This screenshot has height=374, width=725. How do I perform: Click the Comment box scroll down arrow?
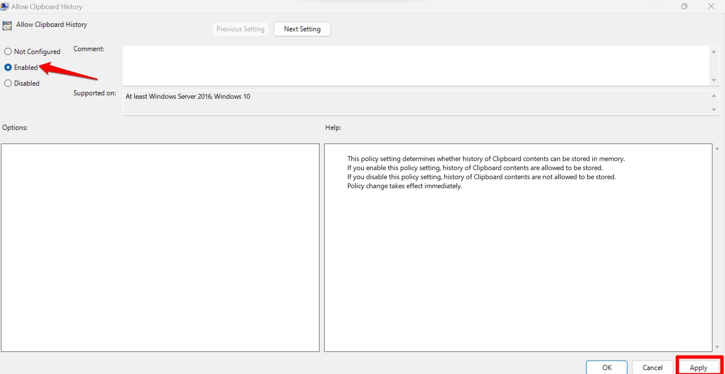point(714,80)
